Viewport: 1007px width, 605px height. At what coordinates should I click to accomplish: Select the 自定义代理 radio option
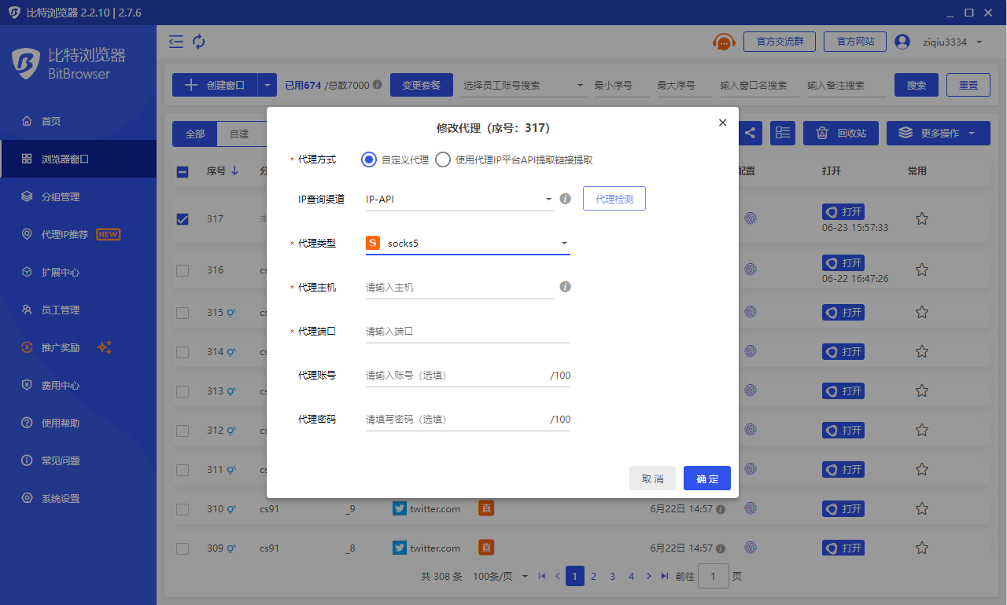pos(369,159)
